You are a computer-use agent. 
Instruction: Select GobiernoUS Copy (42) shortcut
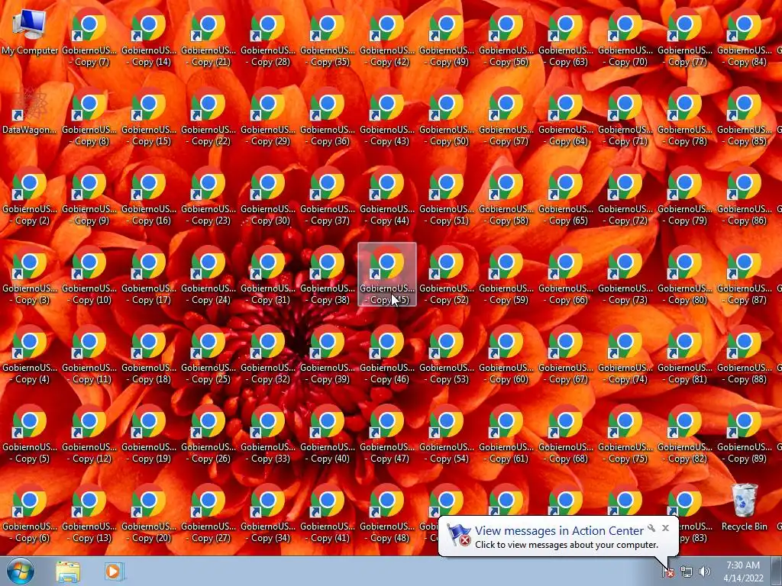click(x=387, y=37)
